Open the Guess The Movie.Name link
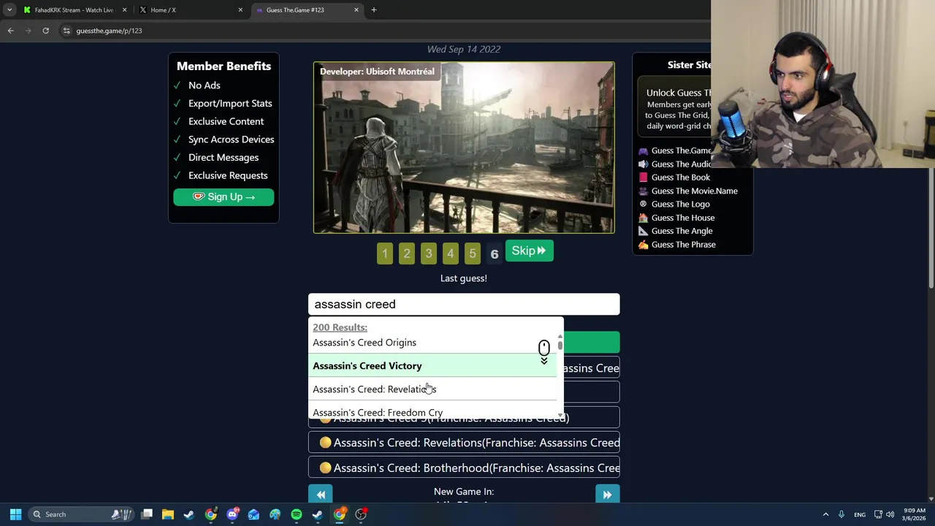 [688, 191]
